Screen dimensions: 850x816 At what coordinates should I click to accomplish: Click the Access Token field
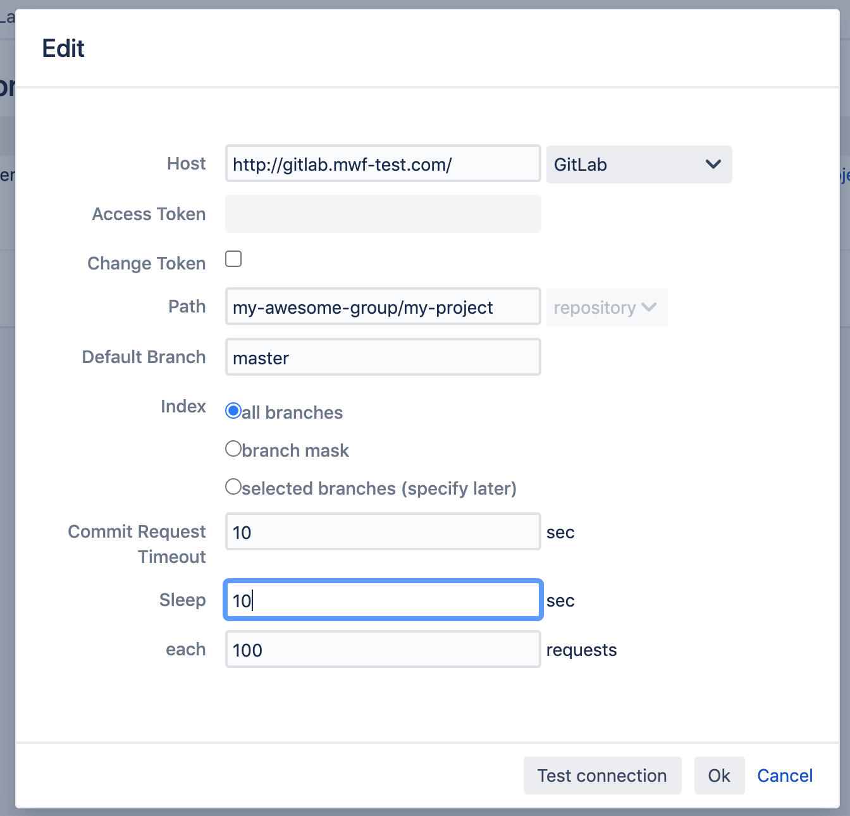(383, 214)
